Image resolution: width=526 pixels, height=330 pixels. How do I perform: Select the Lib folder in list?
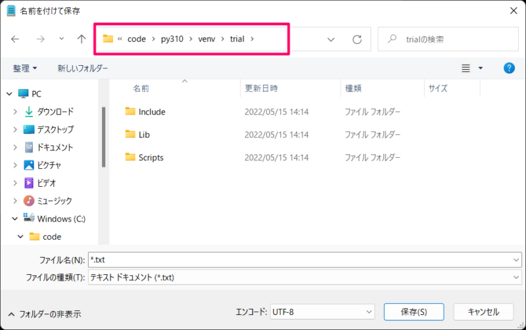tap(145, 135)
